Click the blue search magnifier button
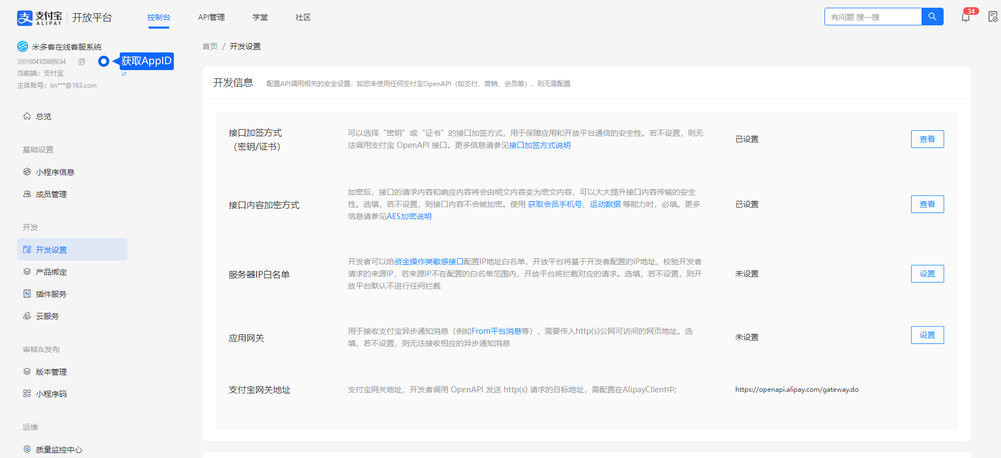This screenshot has height=458, width=1001. (932, 17)
